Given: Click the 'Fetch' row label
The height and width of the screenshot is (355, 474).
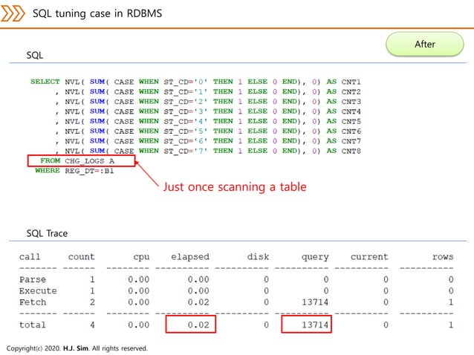Looking at the screenshot, I should (x=33, y=302).
